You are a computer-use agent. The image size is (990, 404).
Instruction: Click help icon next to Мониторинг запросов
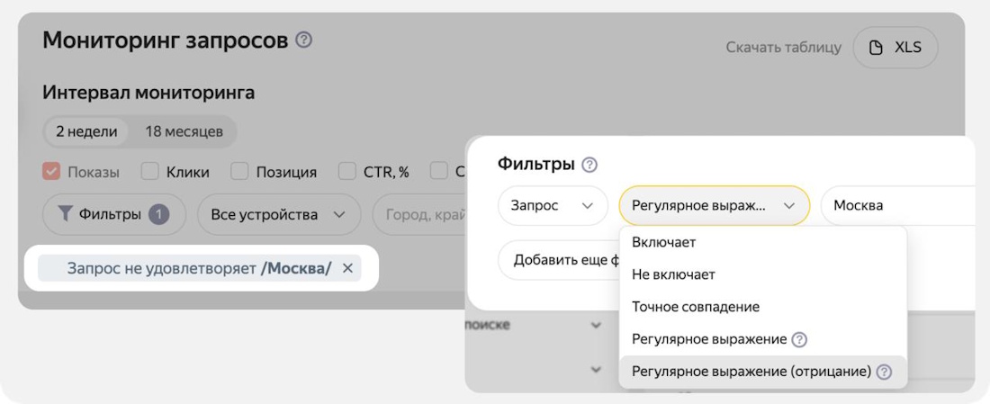(x=304, y=40)
